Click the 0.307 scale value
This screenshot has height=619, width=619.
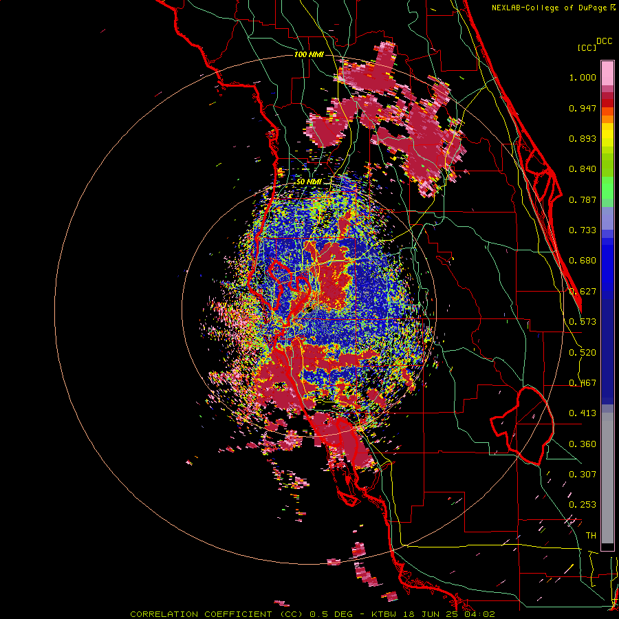coord(583,474)
